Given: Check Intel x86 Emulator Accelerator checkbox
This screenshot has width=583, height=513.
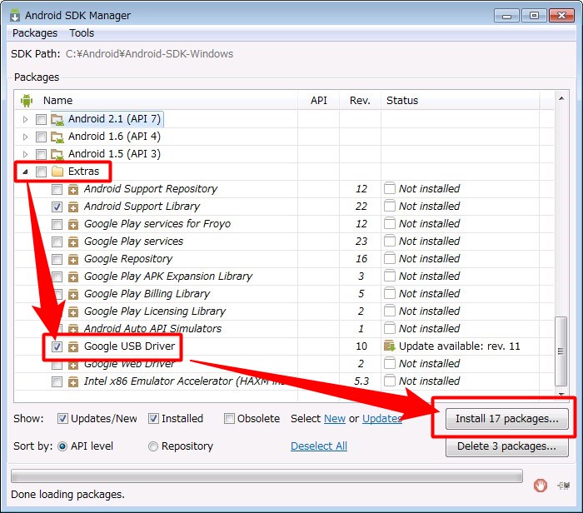Looking at the screenshot, I should pos(57,381).
